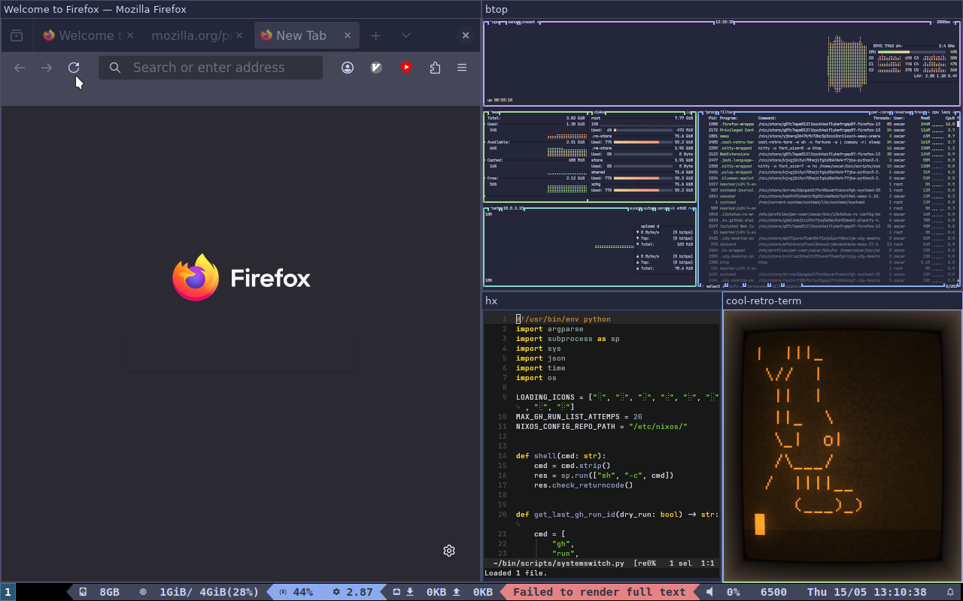The image size is (963, 601).
Task: Click the Firefox logo on the new tab page
Action: (x=241, y=277)
